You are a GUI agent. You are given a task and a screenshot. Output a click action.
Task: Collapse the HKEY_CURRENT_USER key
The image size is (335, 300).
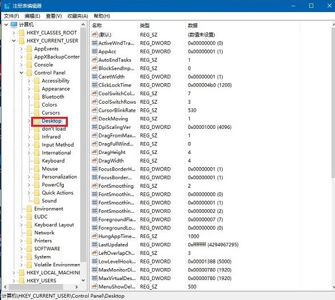tap(14, 40)
